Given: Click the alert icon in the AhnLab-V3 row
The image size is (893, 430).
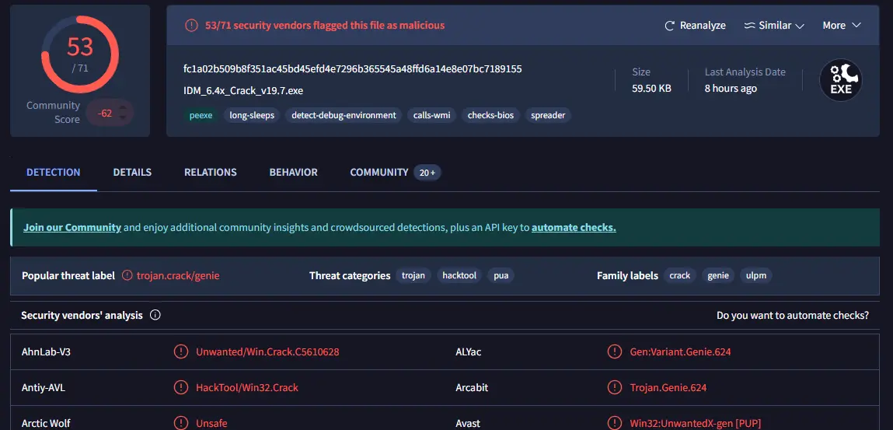Looking at the screenshot, I should point(180,352).
